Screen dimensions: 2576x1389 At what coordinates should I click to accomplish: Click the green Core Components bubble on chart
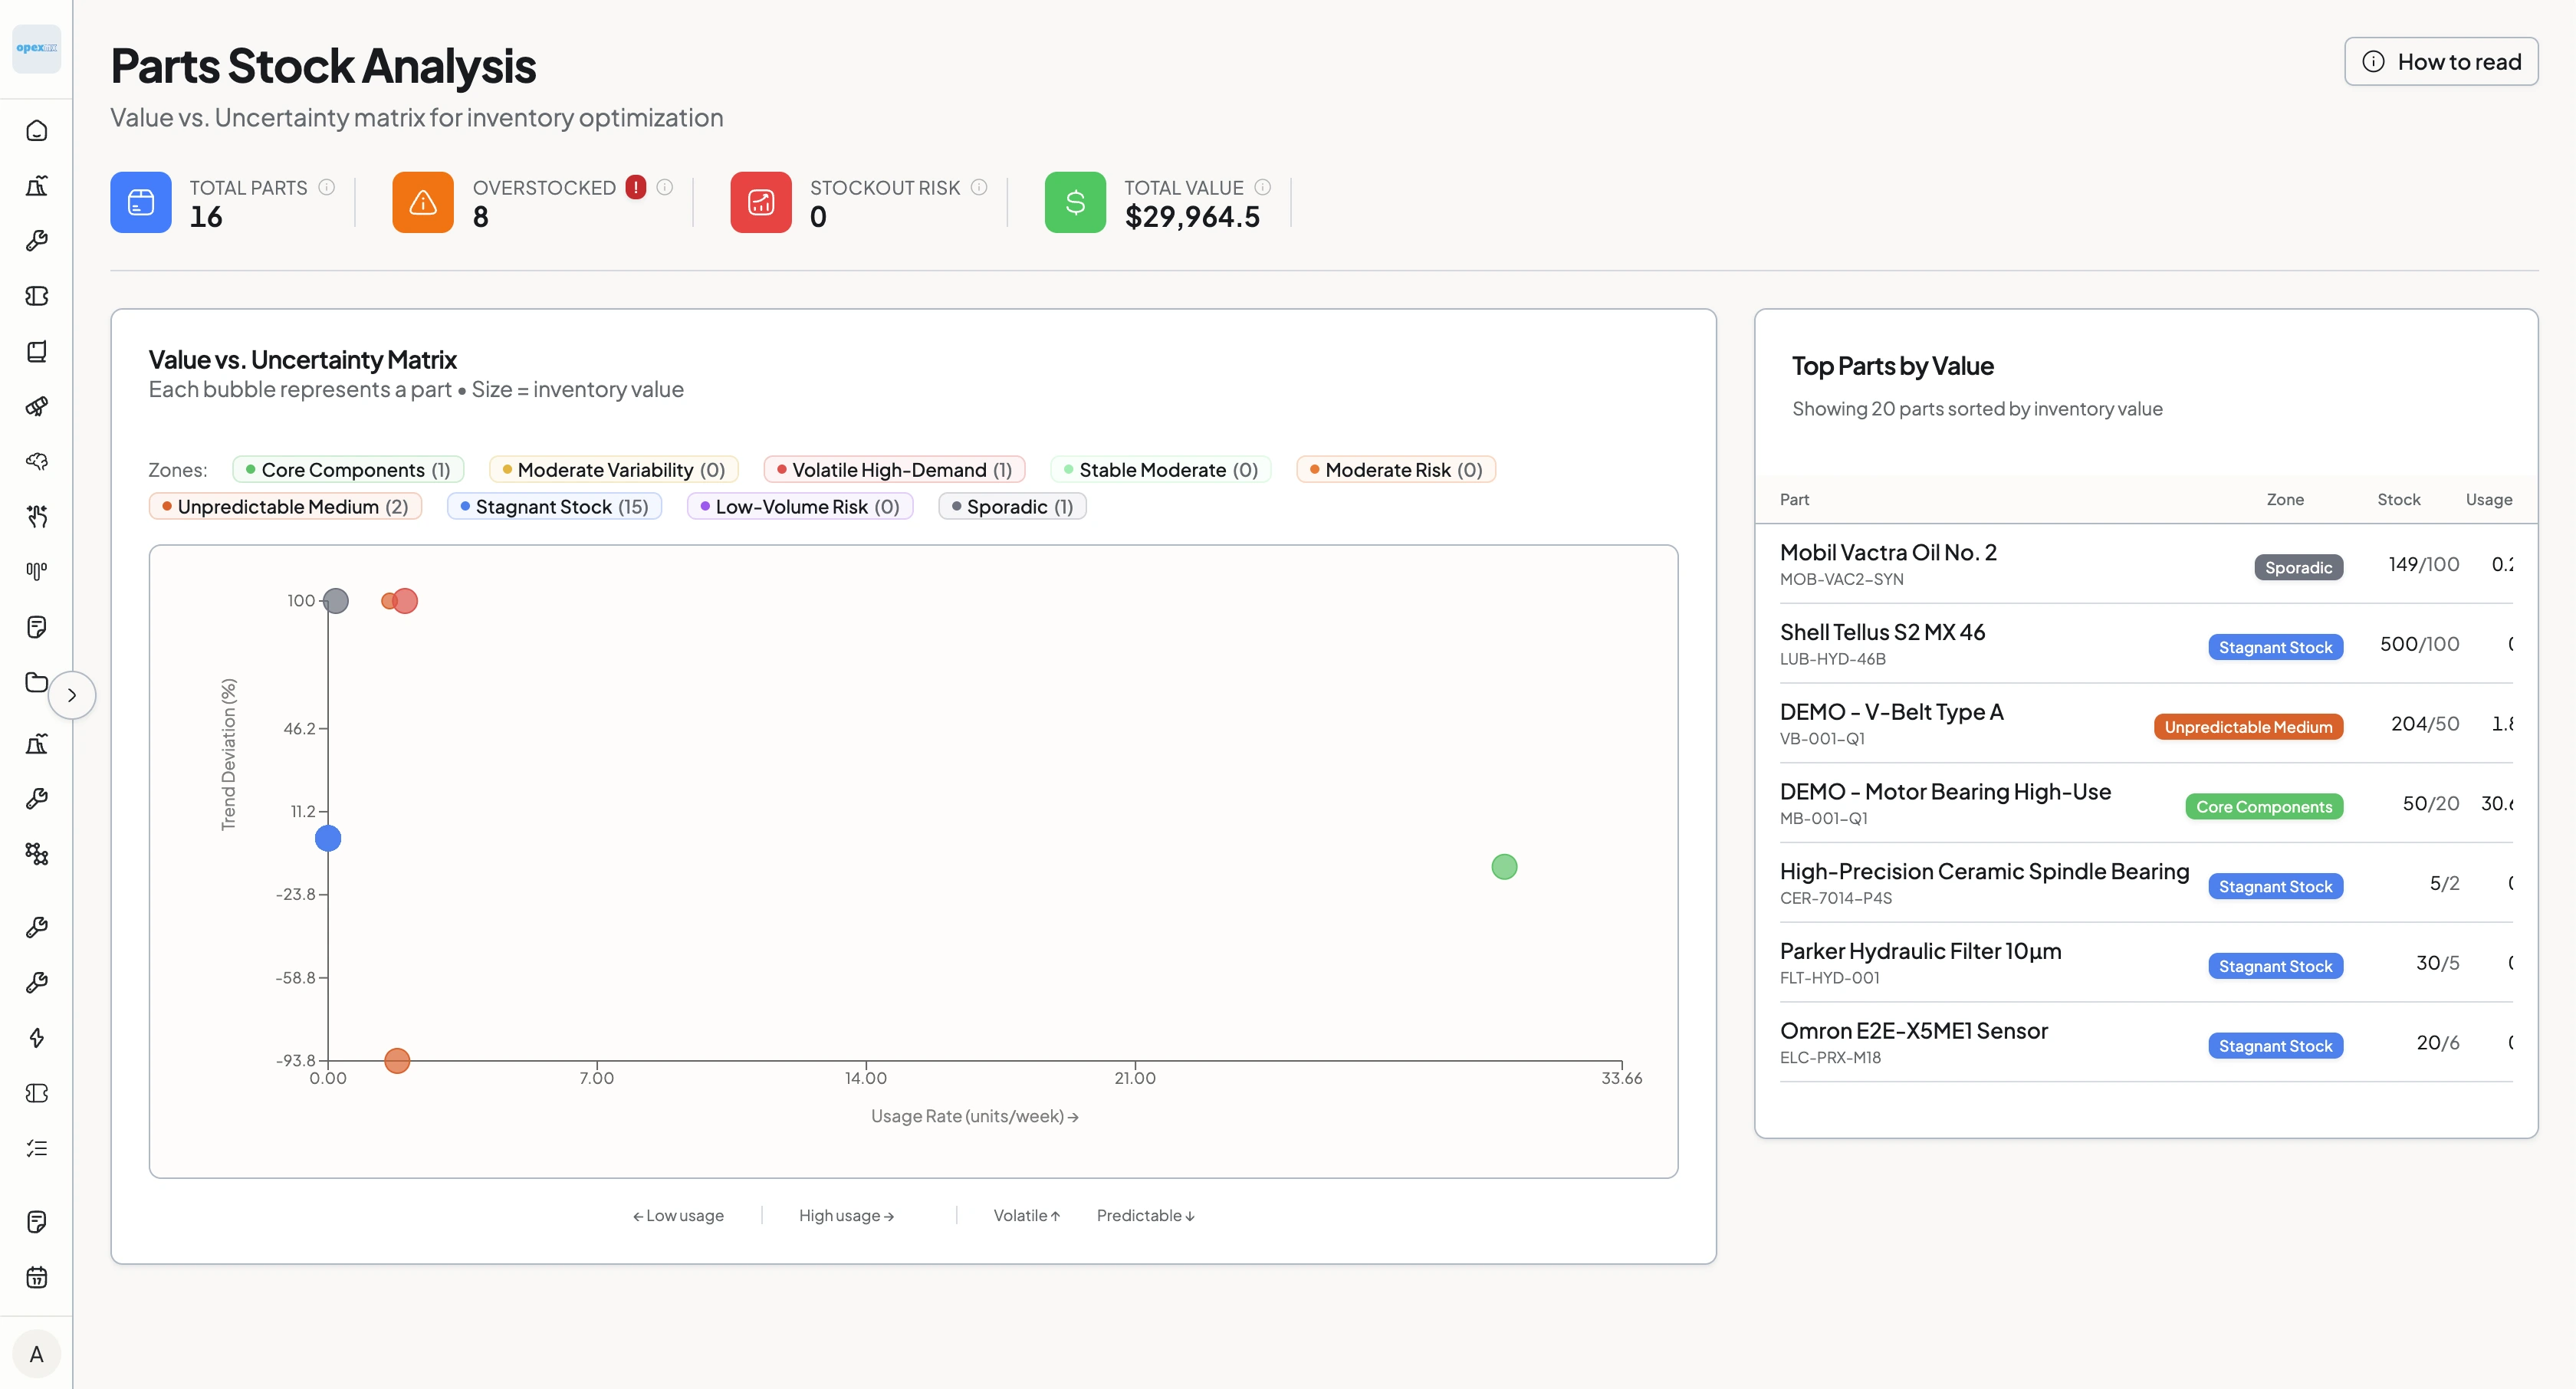pyautogui.click(x=1504, y=867)
